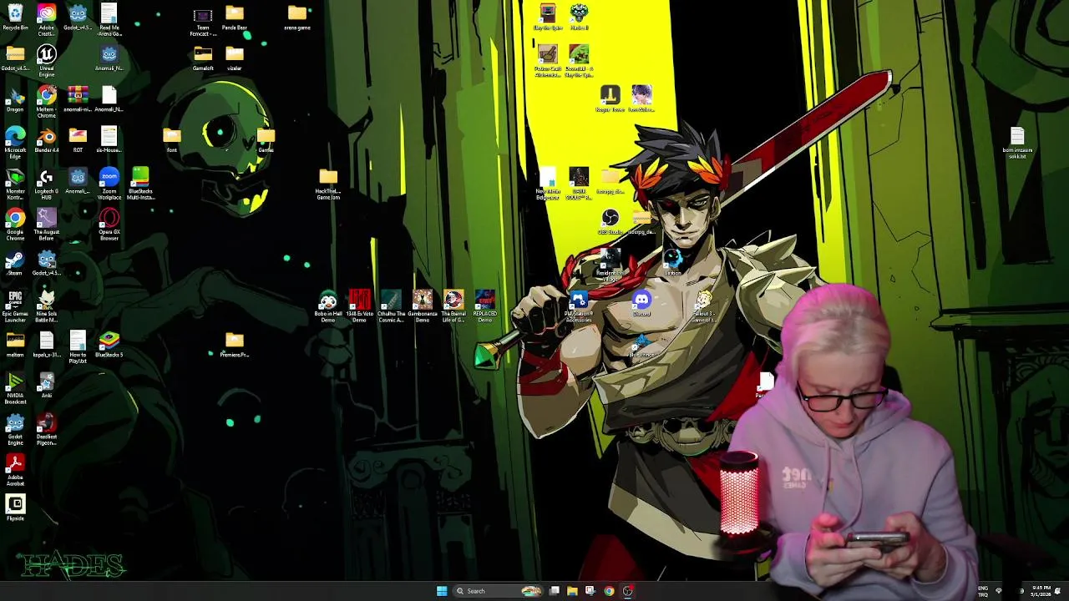Open the Read Me Arena Game file
Viewport: 1069px width, 601px height.
tap(109, 20)
